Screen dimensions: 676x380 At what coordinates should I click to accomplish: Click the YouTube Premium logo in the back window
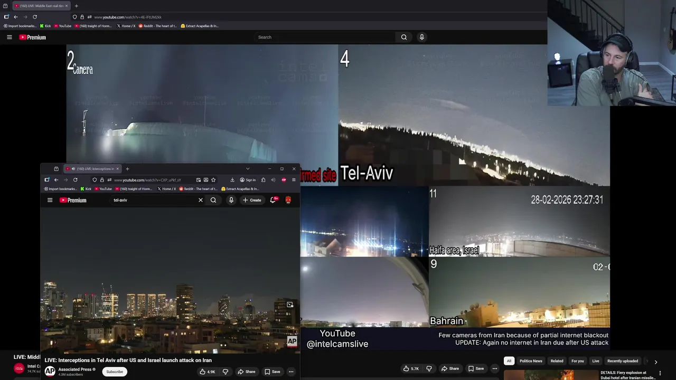click(x=32, y=37)
